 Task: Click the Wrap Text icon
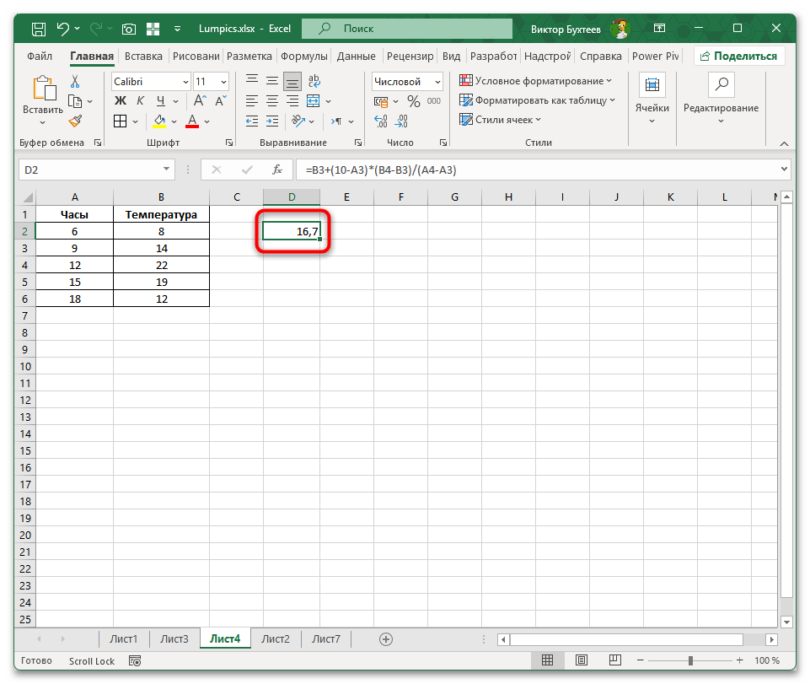tap(314, 81)
